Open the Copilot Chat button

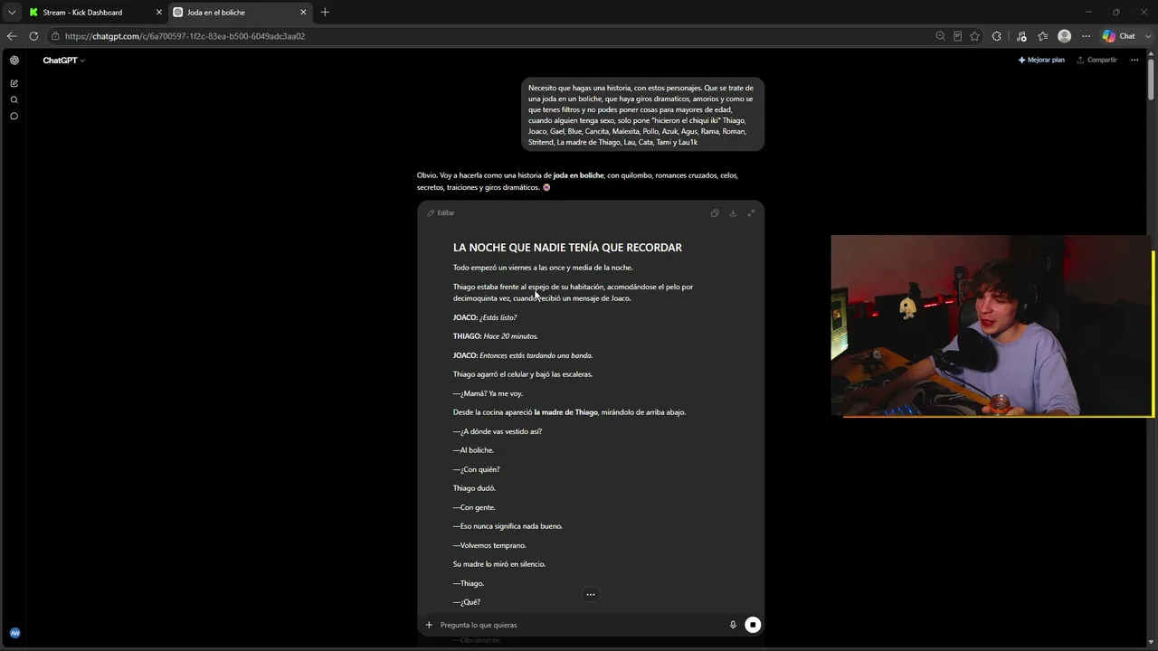point(1118,36)
